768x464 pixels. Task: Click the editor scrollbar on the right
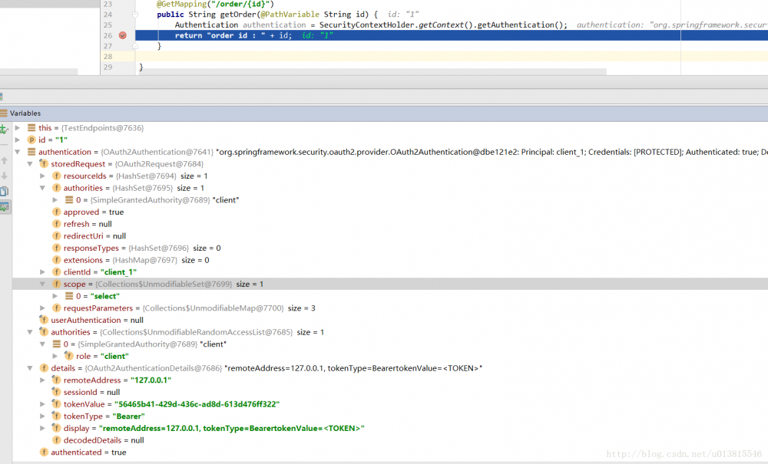[764, 35]
